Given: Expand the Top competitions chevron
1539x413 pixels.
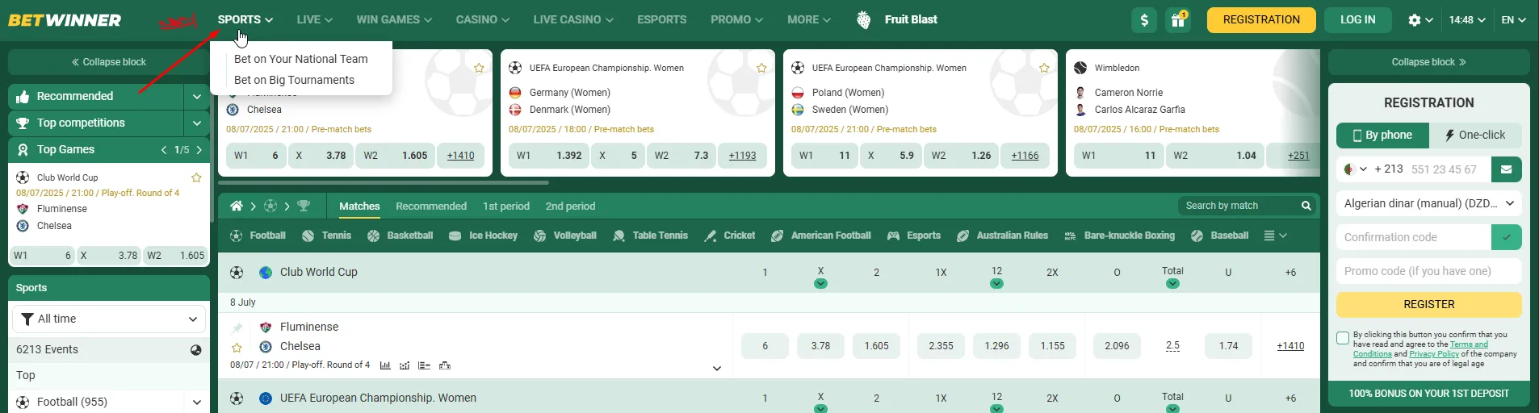Looking at the screenshot, I should pos(197,123).
